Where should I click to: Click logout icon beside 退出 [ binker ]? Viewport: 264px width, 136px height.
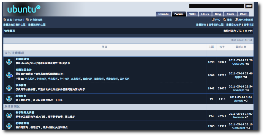click(x=5, y=19)
